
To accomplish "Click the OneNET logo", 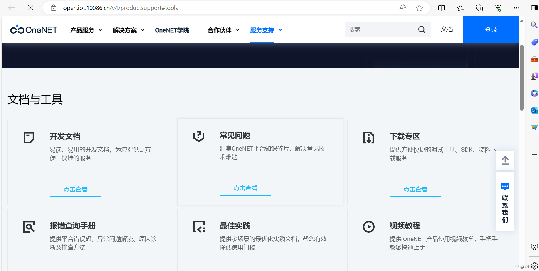I will pyautogui.click(x=34, y=29).
